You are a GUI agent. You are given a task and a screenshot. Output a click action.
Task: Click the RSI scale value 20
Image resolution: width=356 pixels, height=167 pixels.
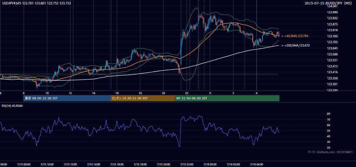click(328, 148)
